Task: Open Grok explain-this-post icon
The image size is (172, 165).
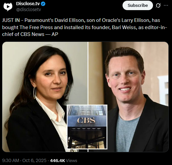Action: coord(158,5)
